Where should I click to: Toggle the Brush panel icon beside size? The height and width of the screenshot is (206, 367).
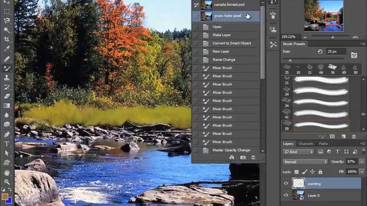pyautogui.click(x=354, y=55)
